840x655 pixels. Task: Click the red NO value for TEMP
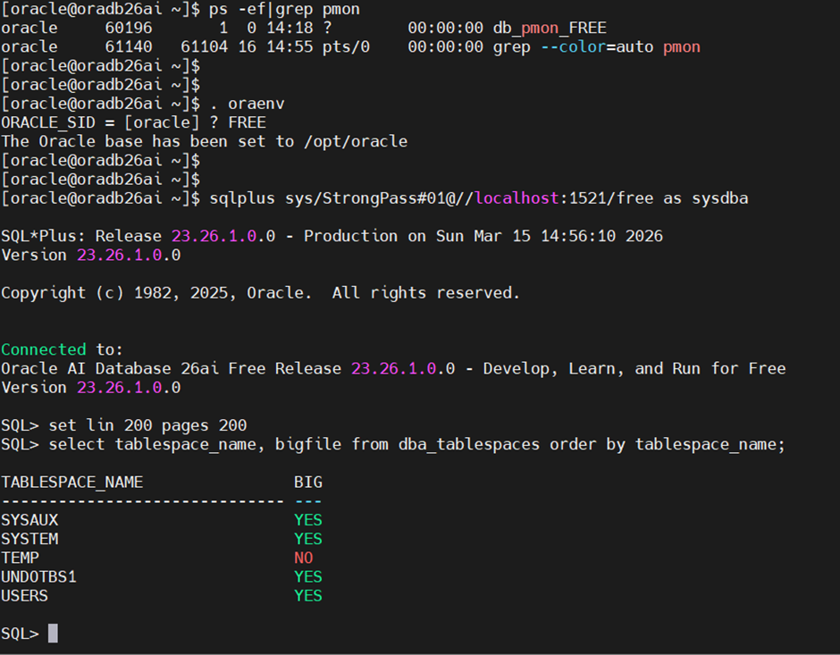pos(304,558)
